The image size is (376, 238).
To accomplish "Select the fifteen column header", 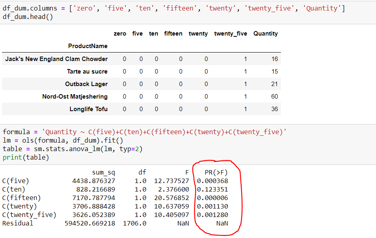I will [173, 34].
